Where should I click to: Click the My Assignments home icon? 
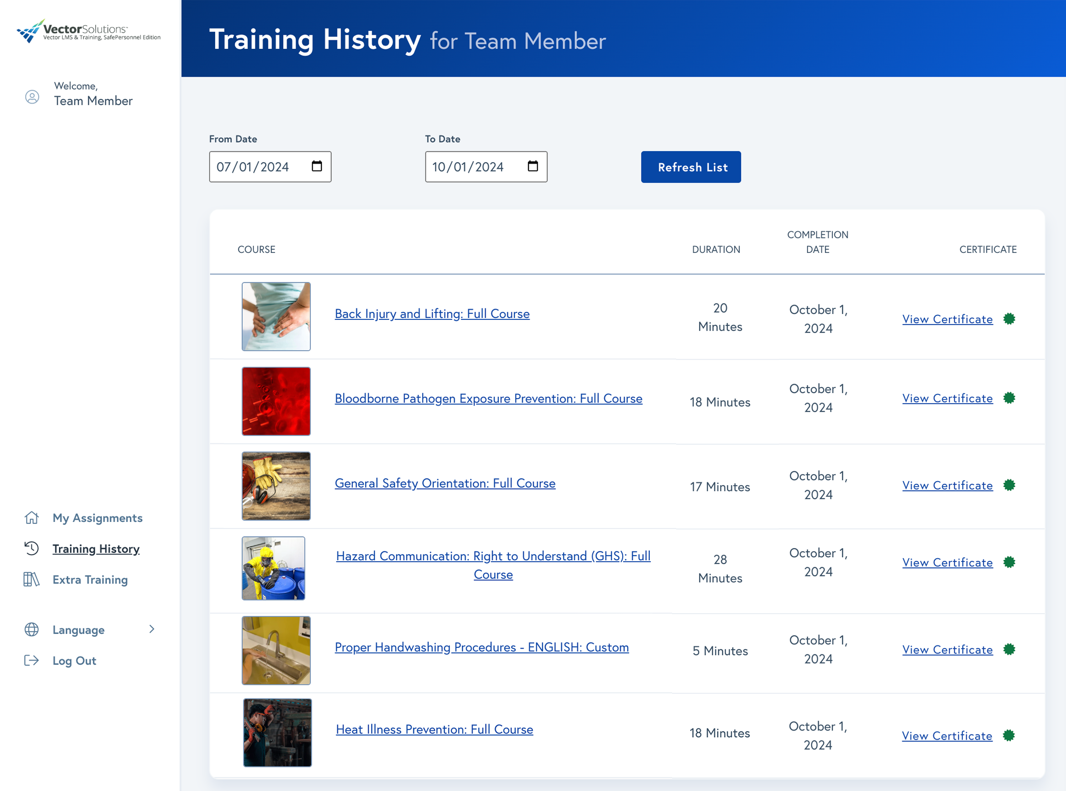point(32,517)
